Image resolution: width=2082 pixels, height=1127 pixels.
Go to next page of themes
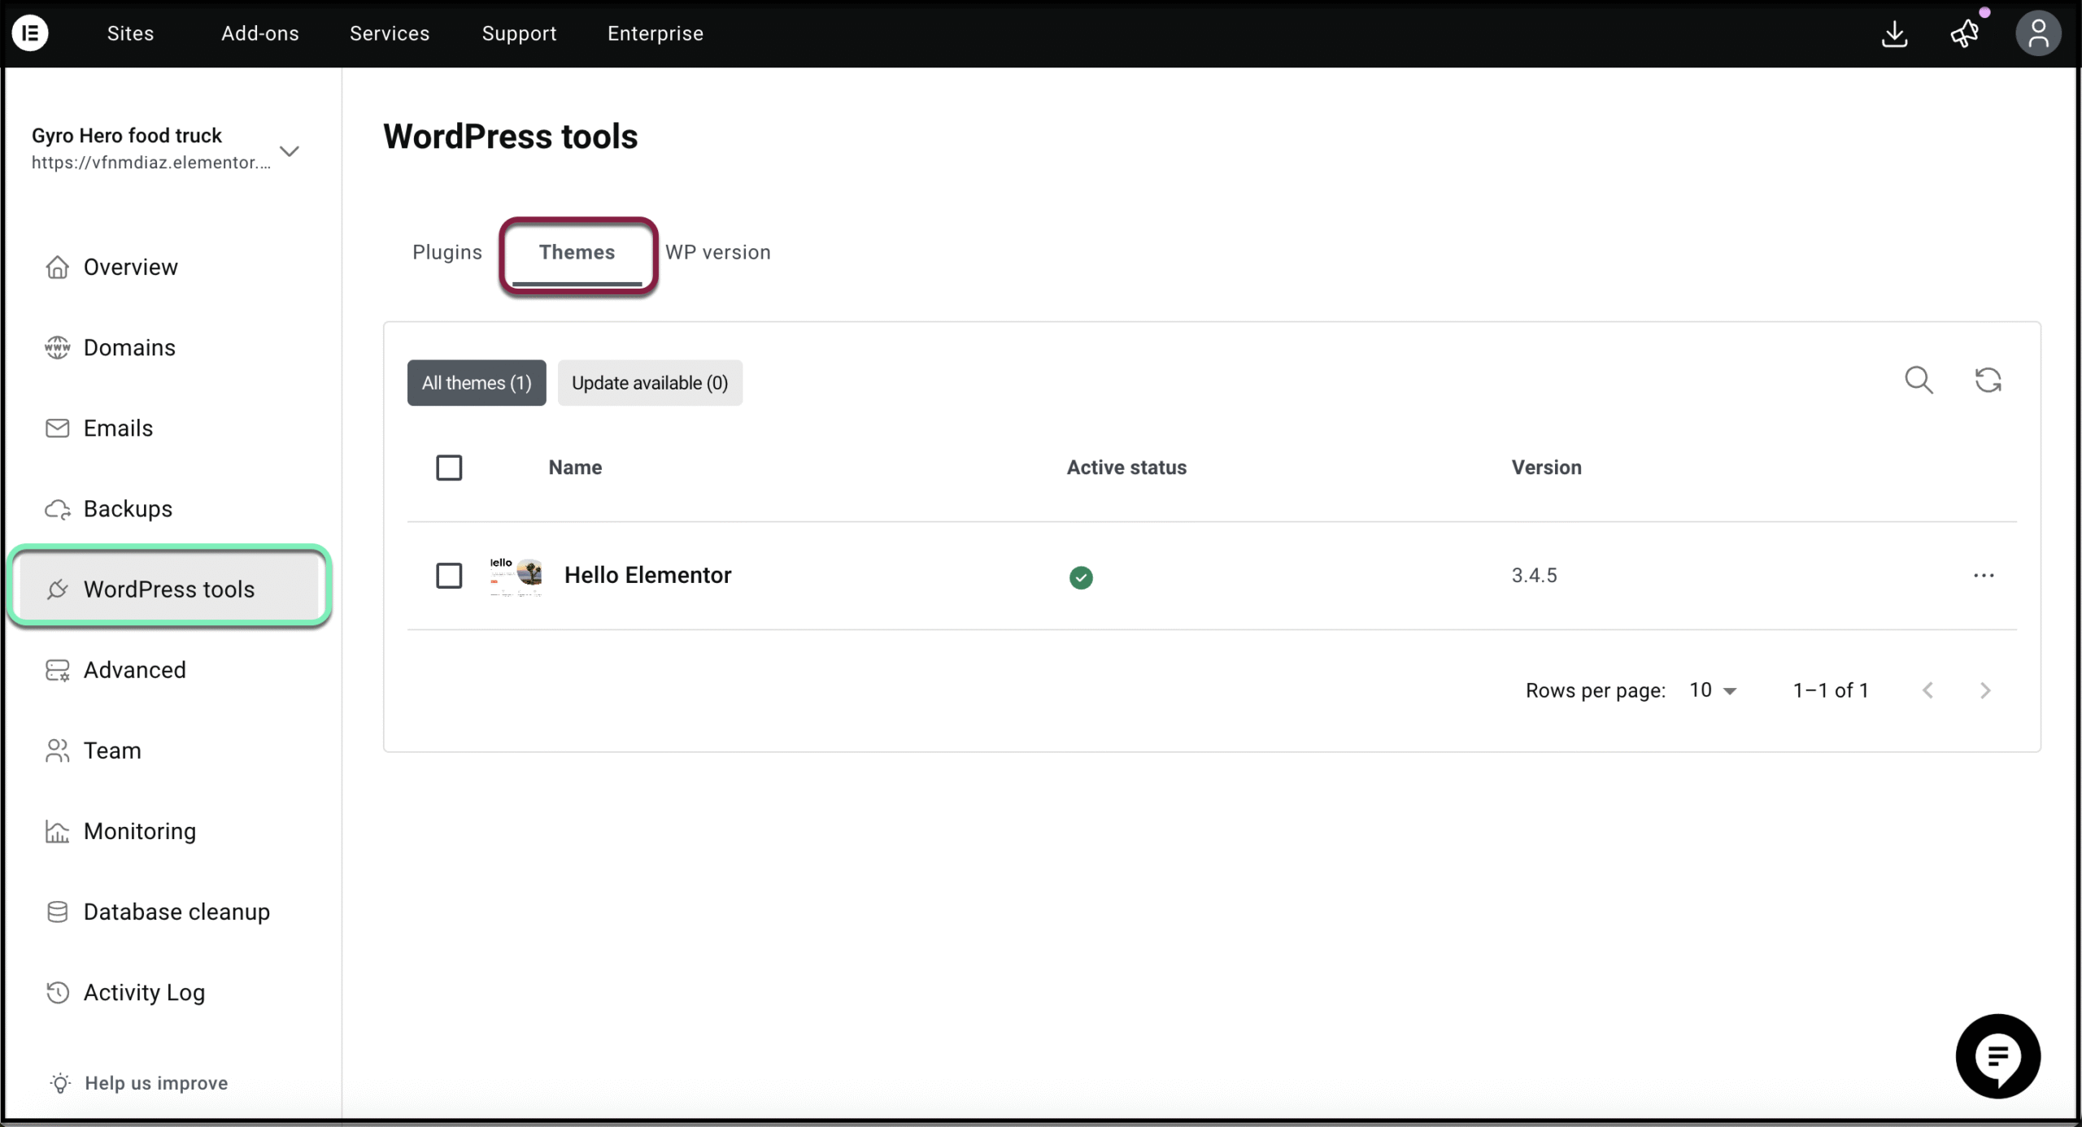coord(1985,690)
